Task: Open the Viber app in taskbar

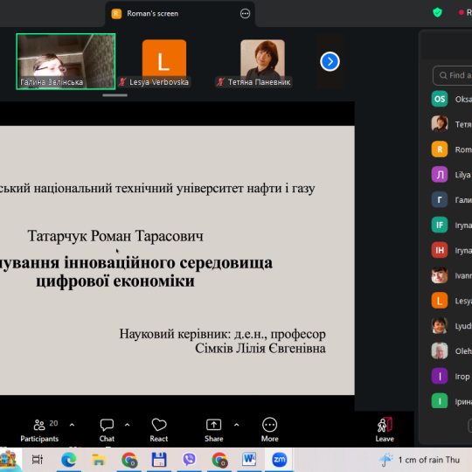Action: (x=189, y=460)
